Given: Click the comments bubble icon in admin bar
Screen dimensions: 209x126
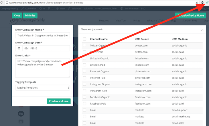Looking at the screenshot, I should click(x=49, y=9).
